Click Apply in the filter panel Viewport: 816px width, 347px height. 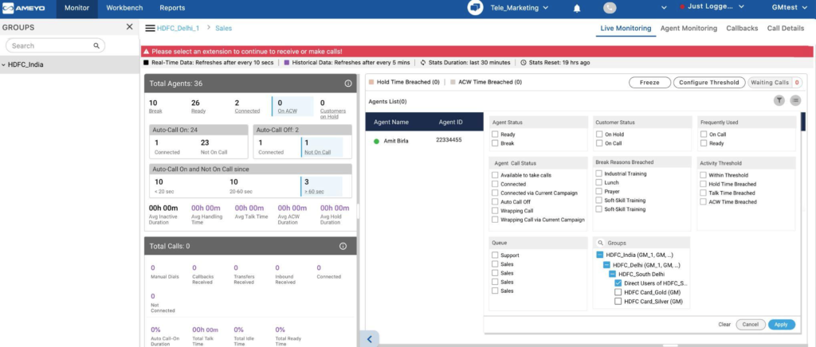pyautogui.click(x=781, y=324)
